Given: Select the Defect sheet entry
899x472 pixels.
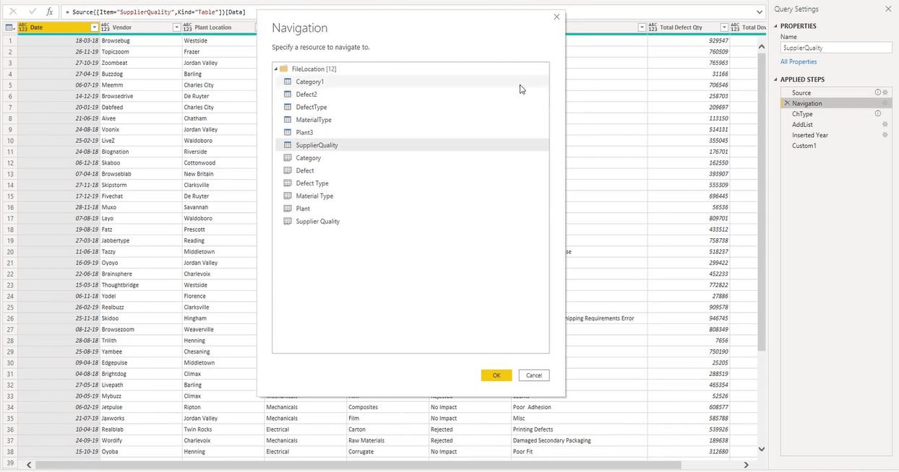Looking at the screenshot, I should tap(410, 170).
